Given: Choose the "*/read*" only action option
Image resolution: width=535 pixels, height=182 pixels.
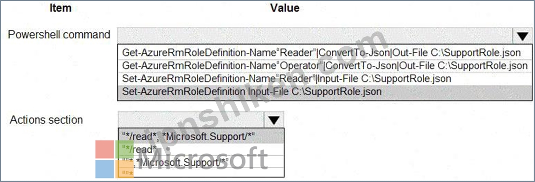Looking at the screenshot, I should point(201,149).
